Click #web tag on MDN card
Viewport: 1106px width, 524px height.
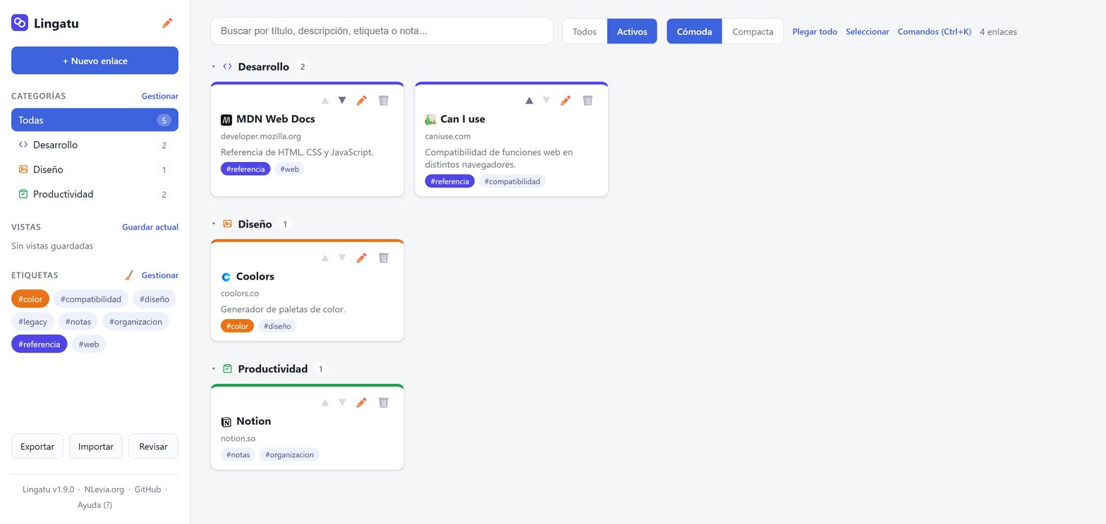290,169
